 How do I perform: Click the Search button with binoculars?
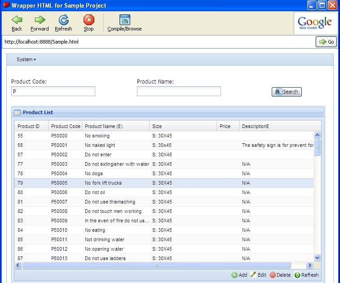point(287,92)
